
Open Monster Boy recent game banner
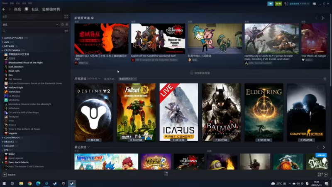[106, 162]
